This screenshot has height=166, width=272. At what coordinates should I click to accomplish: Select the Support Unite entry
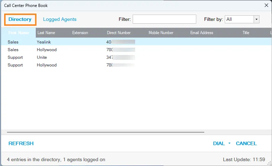pyautogui.click(x=136, y=57)
